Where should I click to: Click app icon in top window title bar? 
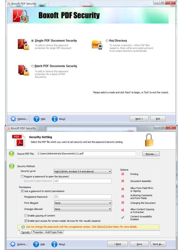point(9,4)
